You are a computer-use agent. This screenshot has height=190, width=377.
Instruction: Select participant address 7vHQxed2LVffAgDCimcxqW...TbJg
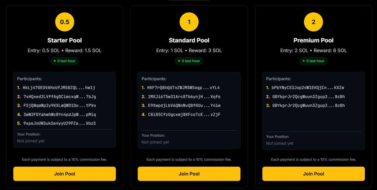59,97
